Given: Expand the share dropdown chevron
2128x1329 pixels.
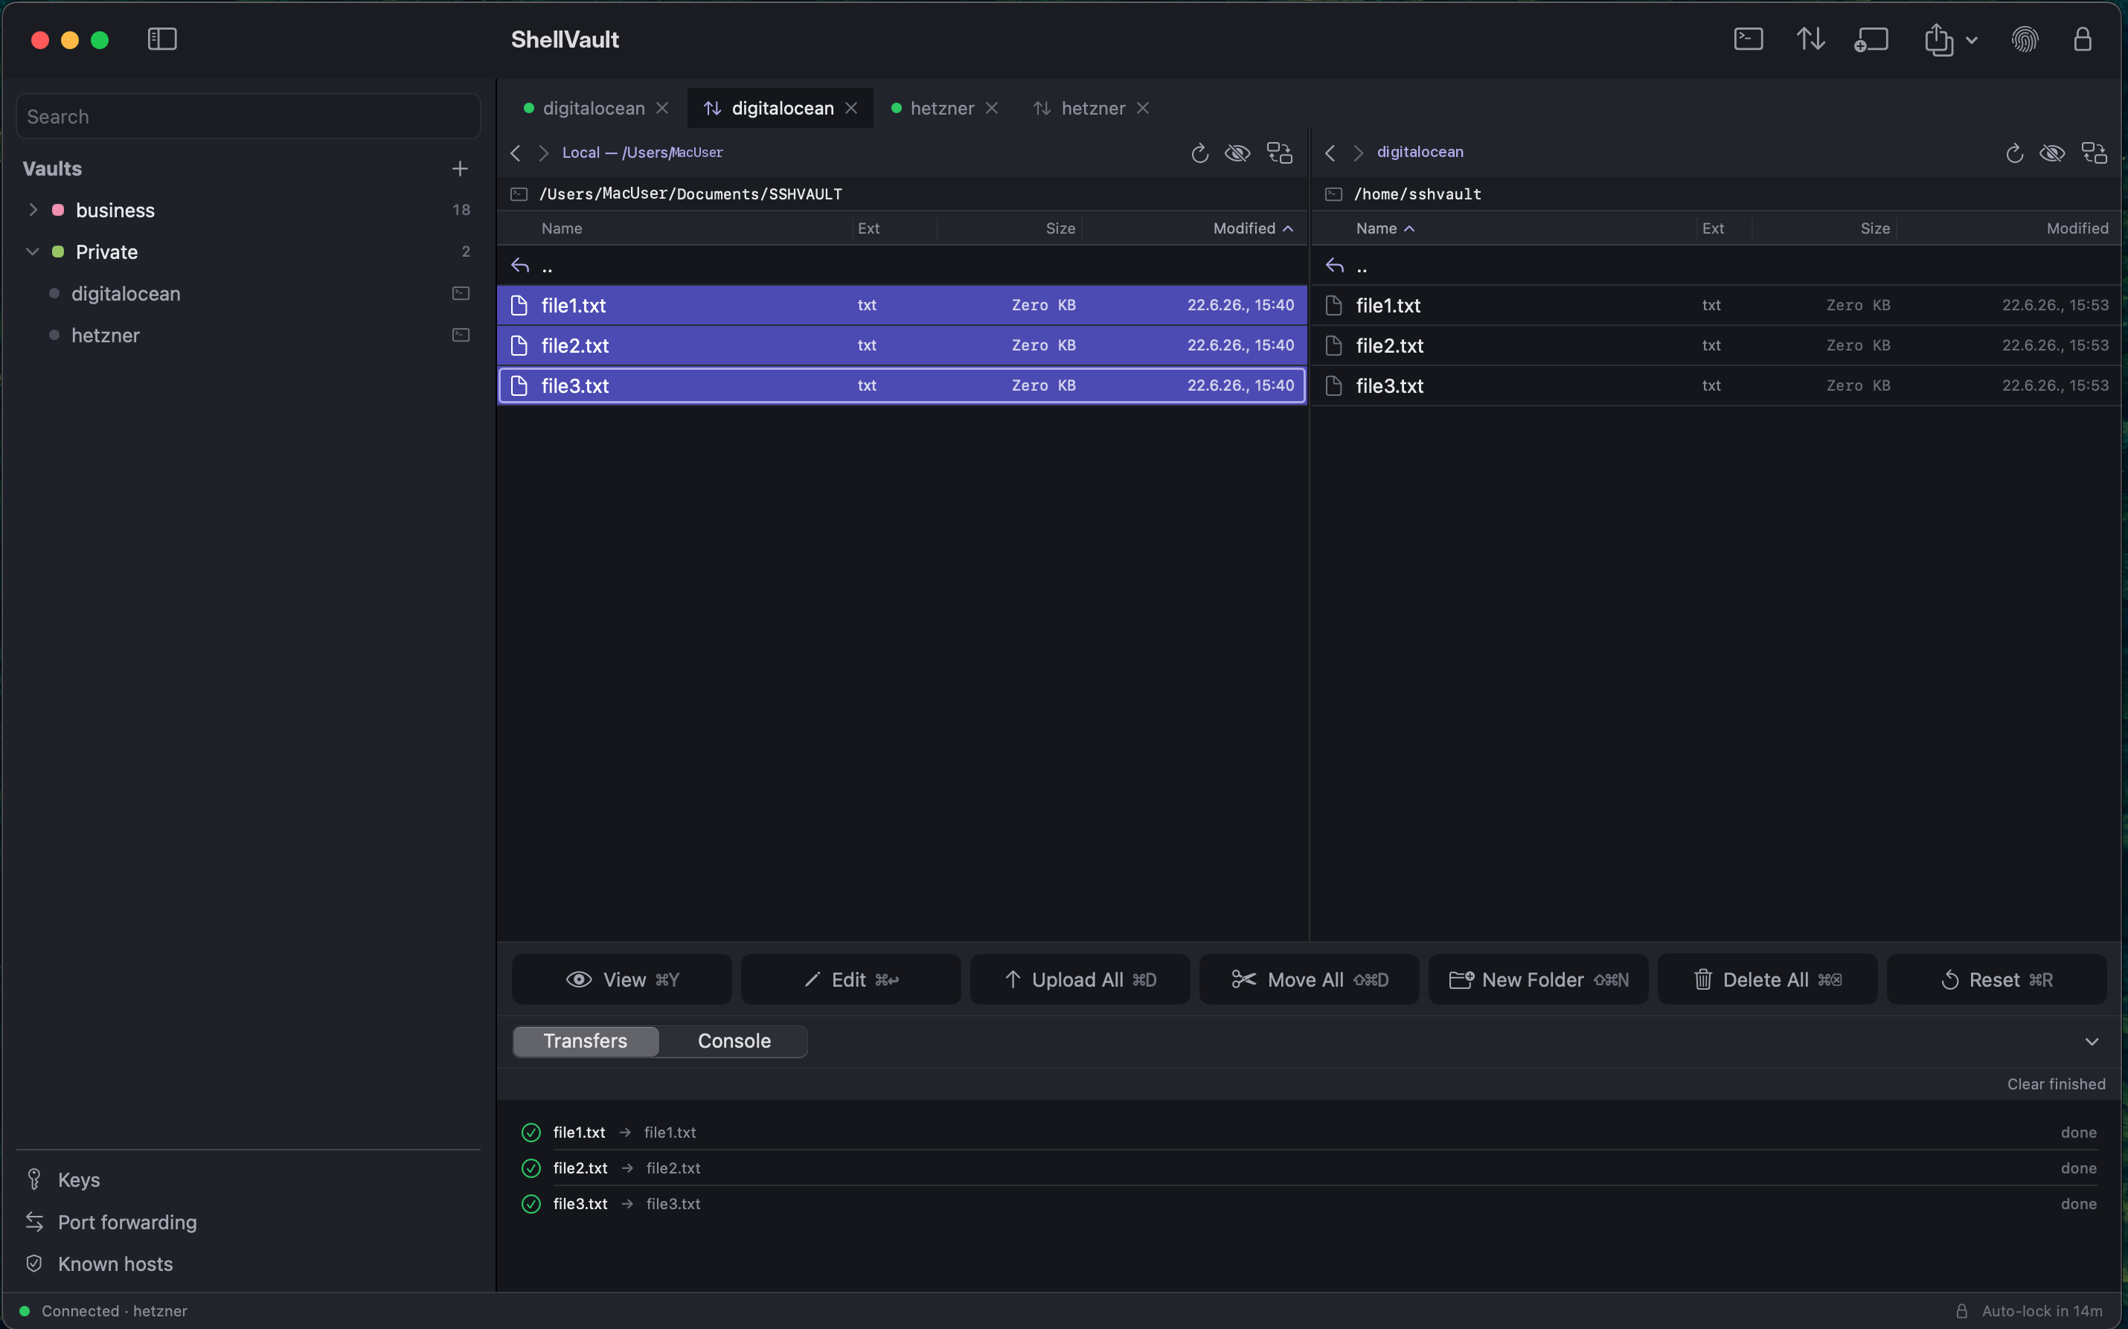Looking at the screenshot, I should point(1972,40).
